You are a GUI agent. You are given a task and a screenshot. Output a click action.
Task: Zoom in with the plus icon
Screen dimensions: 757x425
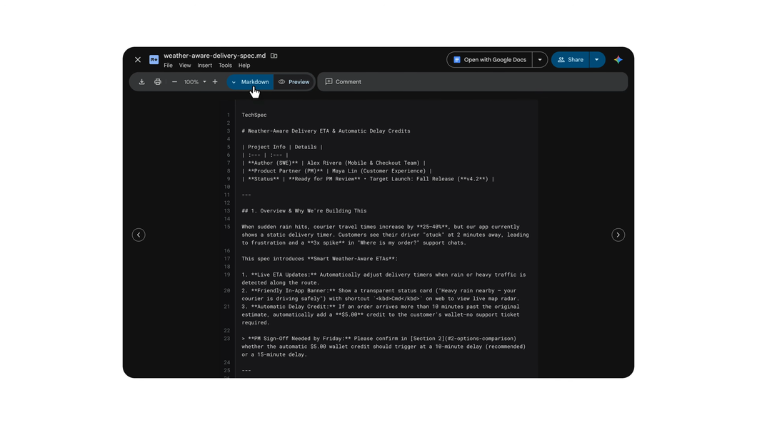(215, 82)
